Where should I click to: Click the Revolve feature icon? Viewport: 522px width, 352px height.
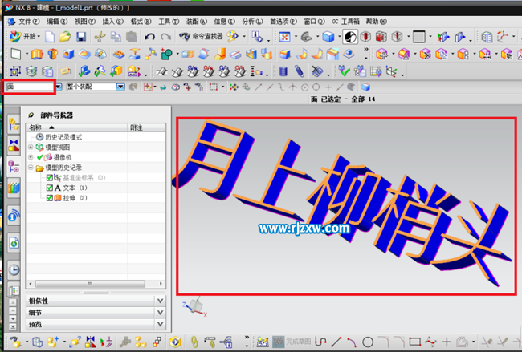tap(52, 54)
